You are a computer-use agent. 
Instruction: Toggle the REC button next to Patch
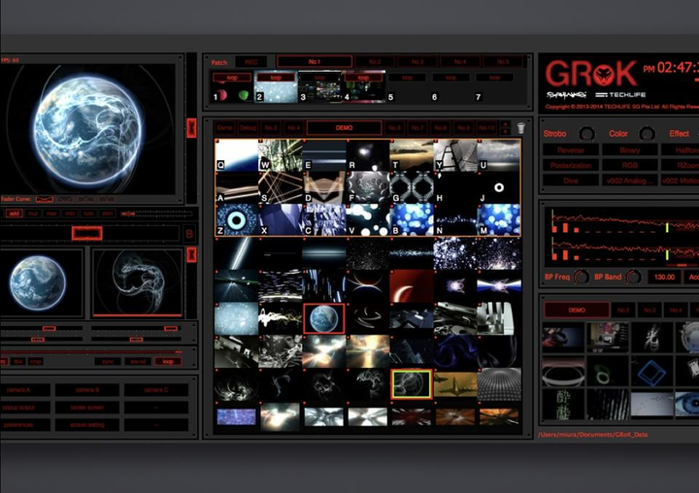pyautogui.click(x=251, y=62)
